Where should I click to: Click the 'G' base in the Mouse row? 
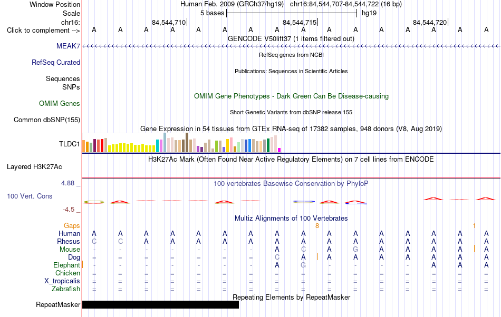355,250
